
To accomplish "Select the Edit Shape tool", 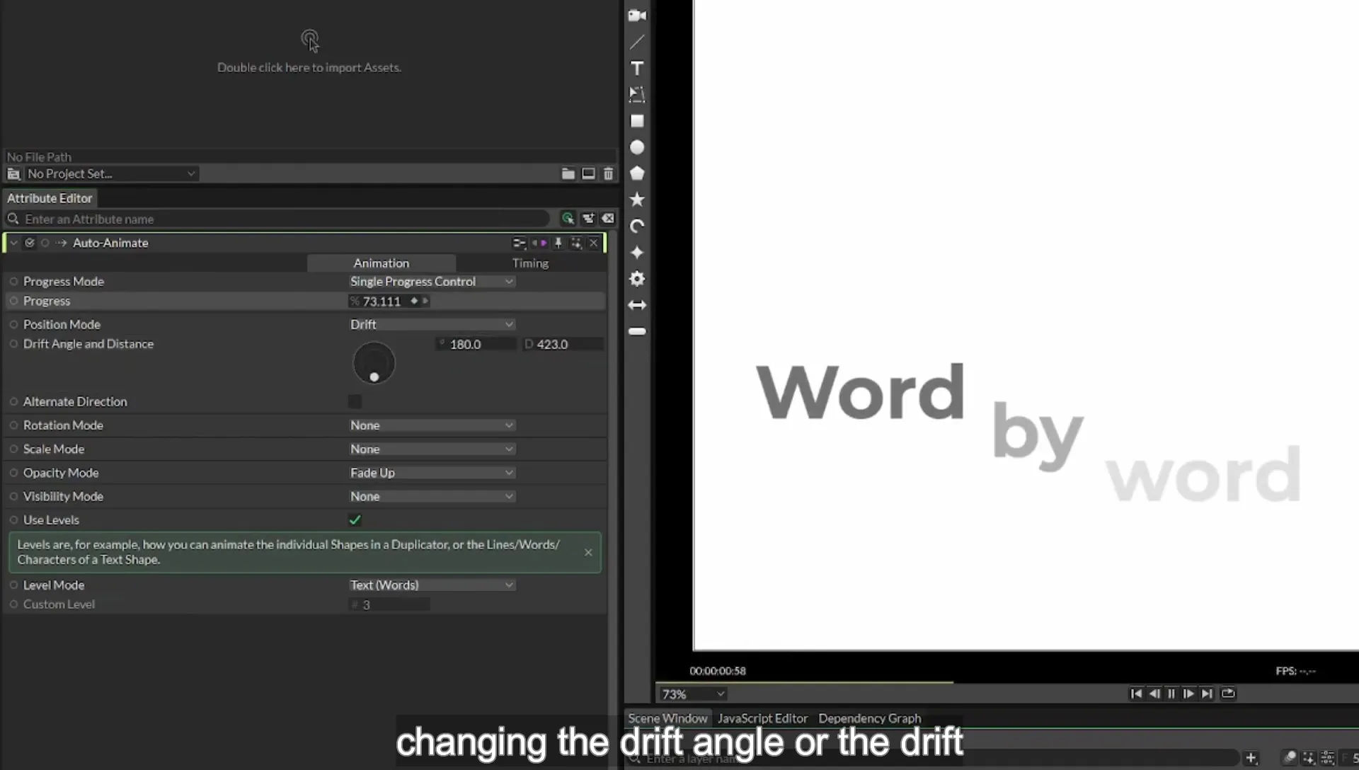I will 637,94.
